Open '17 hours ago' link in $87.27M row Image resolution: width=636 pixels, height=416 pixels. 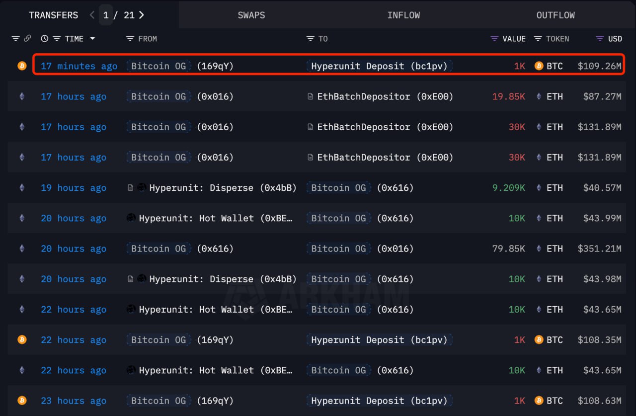coord(74,96)
